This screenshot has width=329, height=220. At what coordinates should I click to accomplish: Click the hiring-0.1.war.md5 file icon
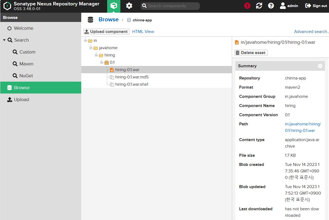[x=112, y=77]
